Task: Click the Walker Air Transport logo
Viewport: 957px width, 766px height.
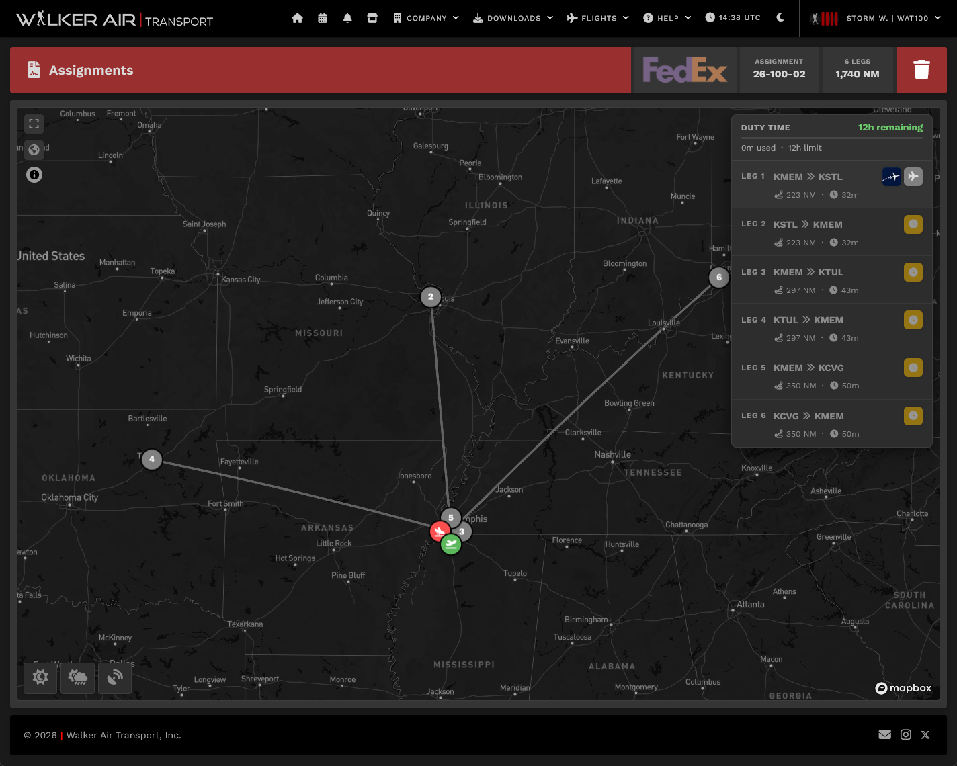Action: (x=115, y=19)
